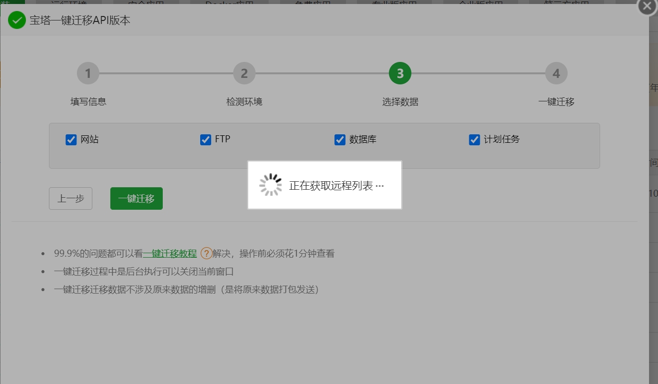Click the green 一键迁移 button
The image size is (658, 384).
pyautogui.click(x=136, y=198)
